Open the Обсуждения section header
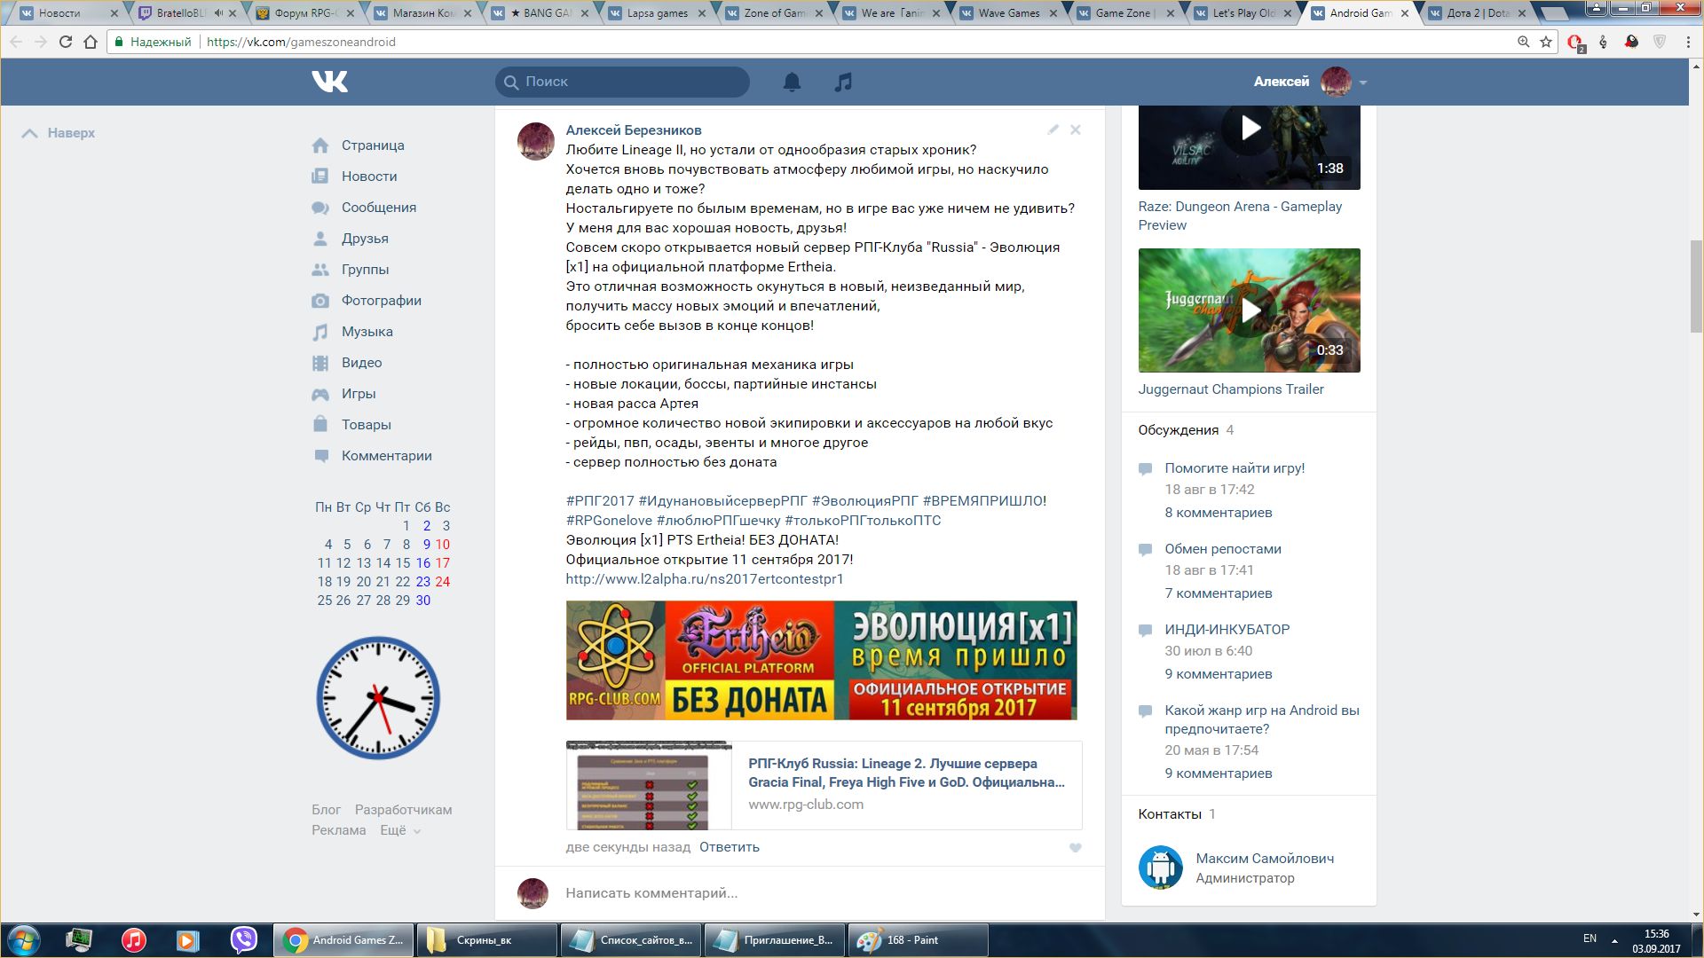The image size is (1704, 958). 1179,430
